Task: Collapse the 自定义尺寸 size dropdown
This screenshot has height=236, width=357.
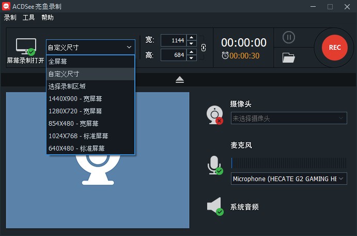Action: [x=90, y=47]
